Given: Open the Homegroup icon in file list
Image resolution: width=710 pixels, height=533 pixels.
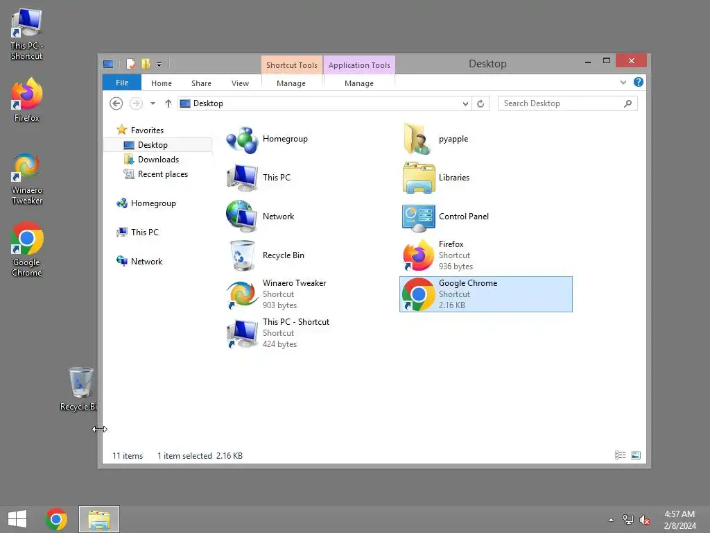Looking at the screenshot, I should pos(242,139).
